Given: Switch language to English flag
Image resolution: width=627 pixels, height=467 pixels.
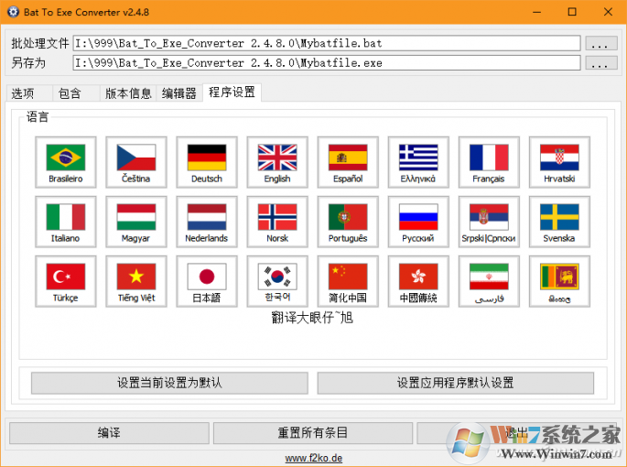Looking at the screenshot, I should pyautogui.click(x=277, y=162).
